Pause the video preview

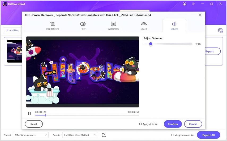click(x=29, y=113)
